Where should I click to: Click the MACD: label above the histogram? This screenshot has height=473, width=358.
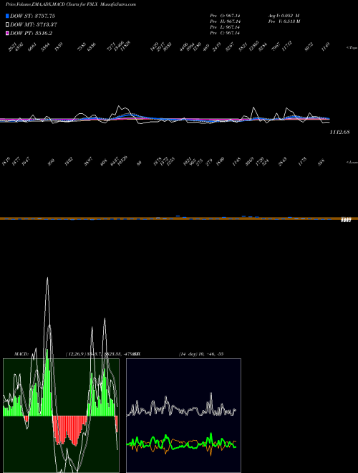[21, 354]
